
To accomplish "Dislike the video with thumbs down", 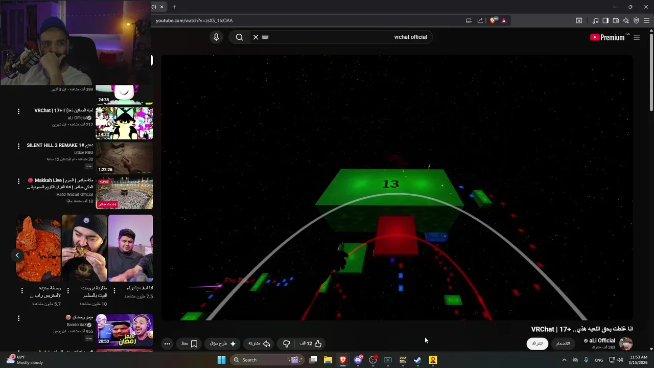I will [x=286, y=343].
